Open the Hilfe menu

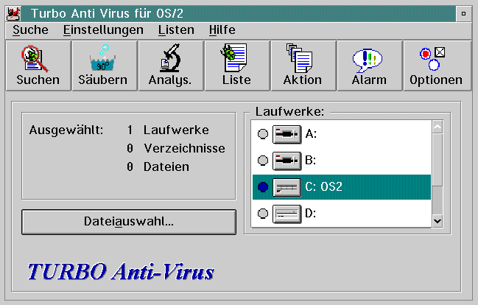(222, 30)
